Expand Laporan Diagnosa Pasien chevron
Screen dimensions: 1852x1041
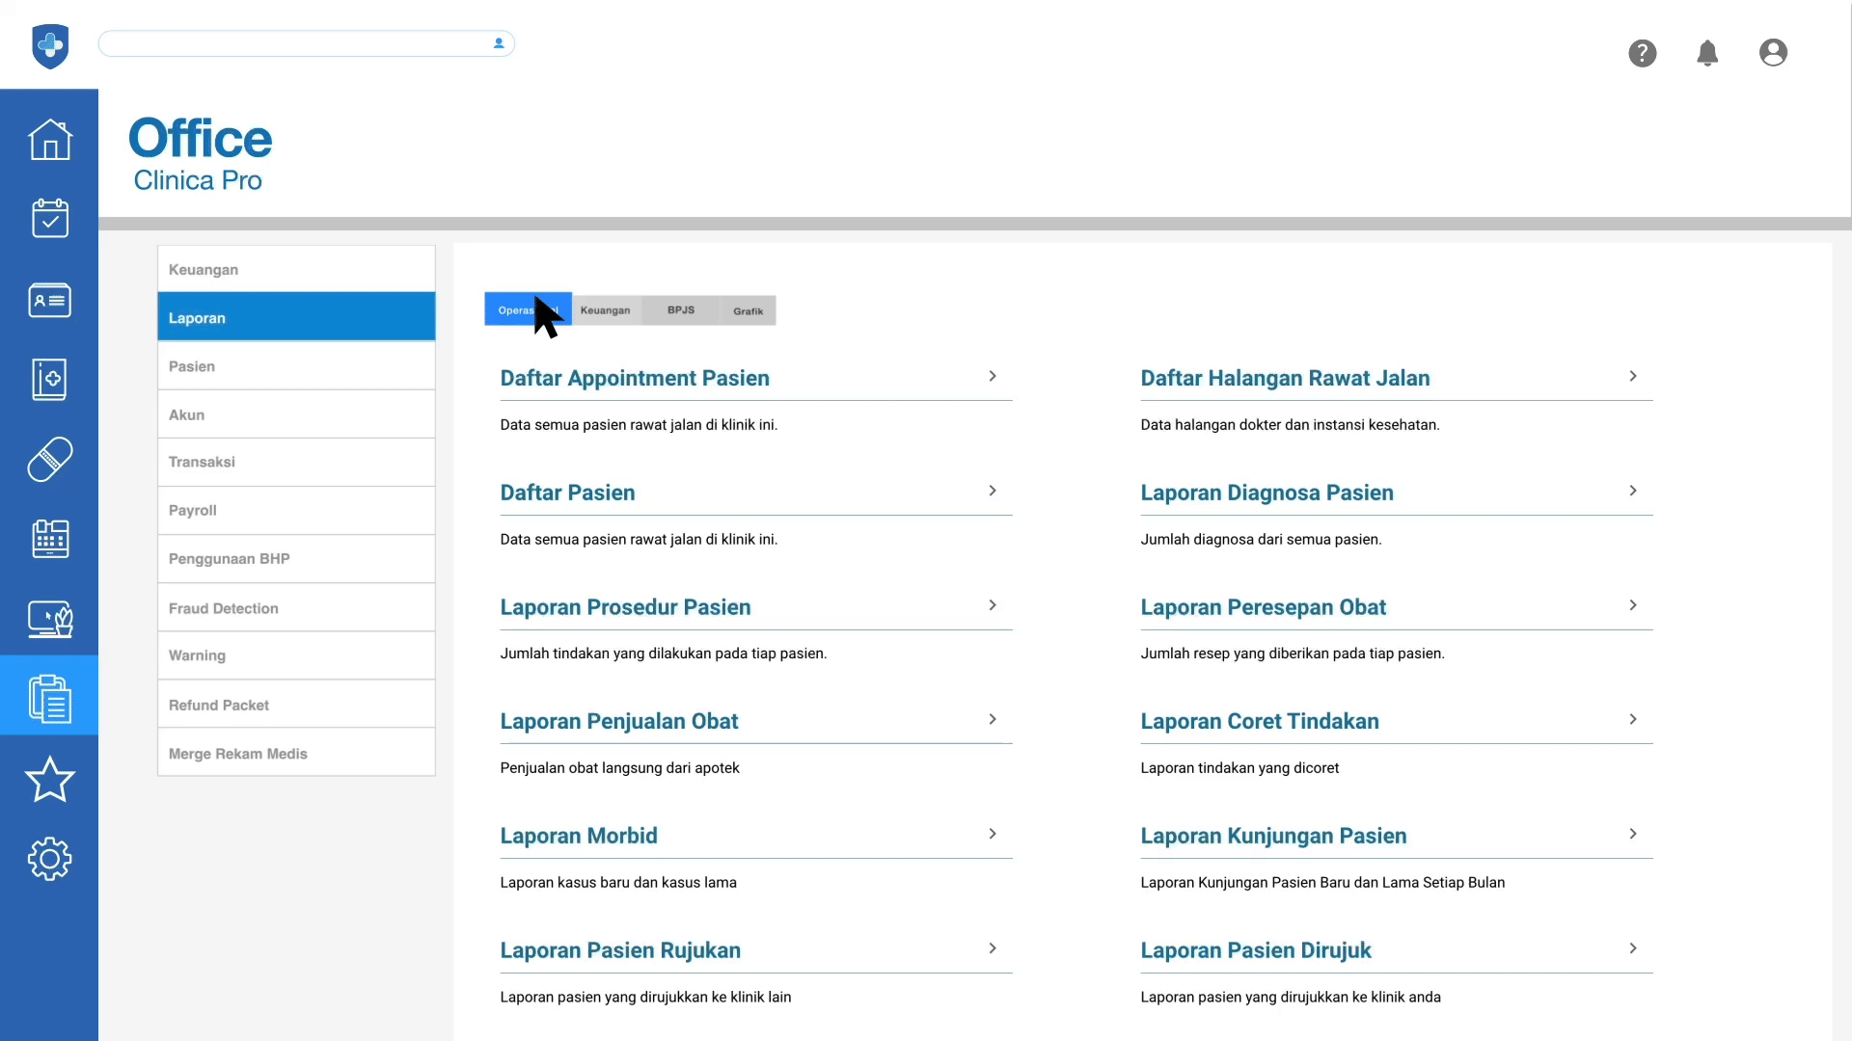1632,491
